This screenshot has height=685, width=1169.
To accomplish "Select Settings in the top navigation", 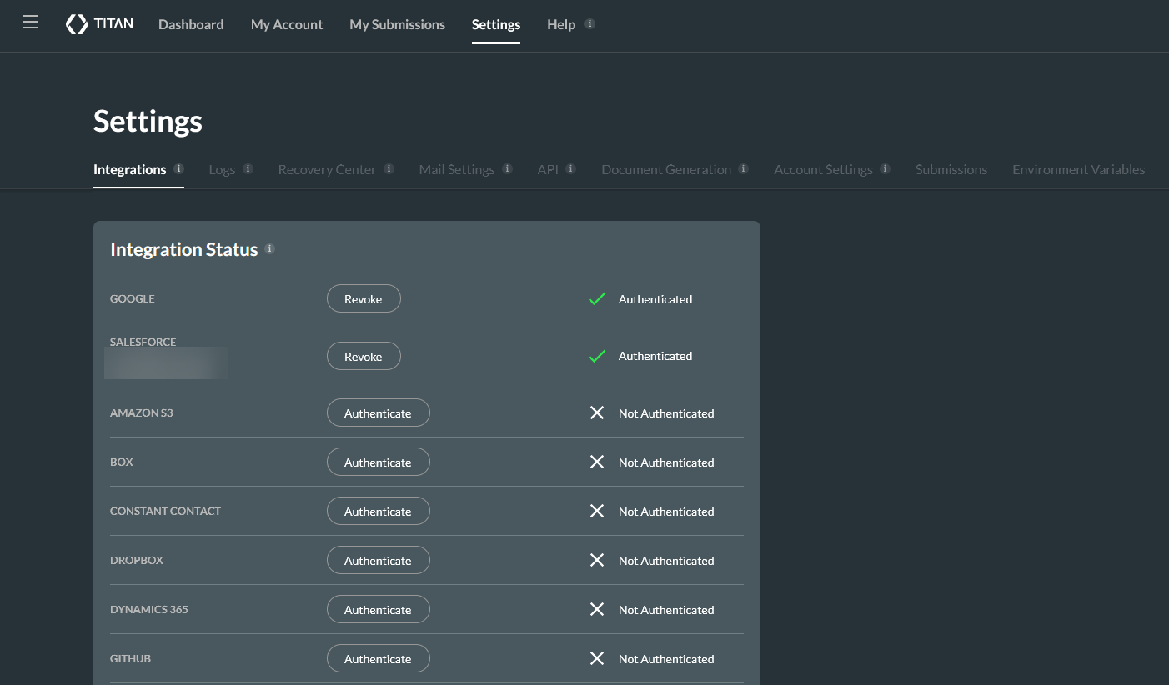I will 496,24.
